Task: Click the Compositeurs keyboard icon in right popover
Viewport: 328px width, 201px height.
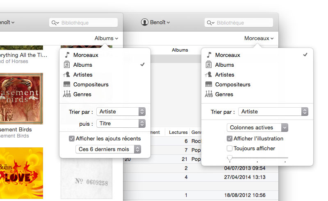Action: [209, 84]
